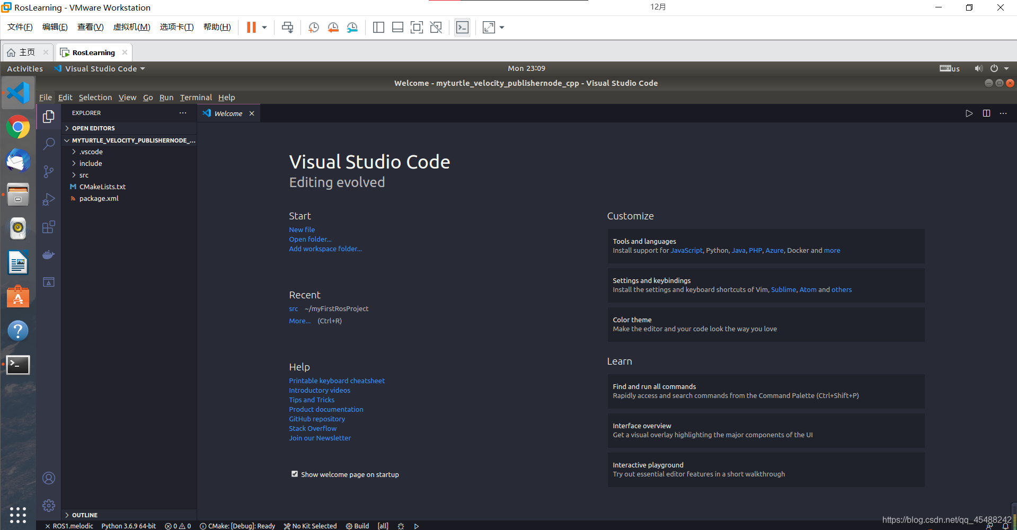The width and height of the screenshot is (1017, 530).
Task: Collapse the MYTURTLE_VELOCITY_PUBLISHERNODE folder section
Action: pyautogui.click(x=129, y=140)
